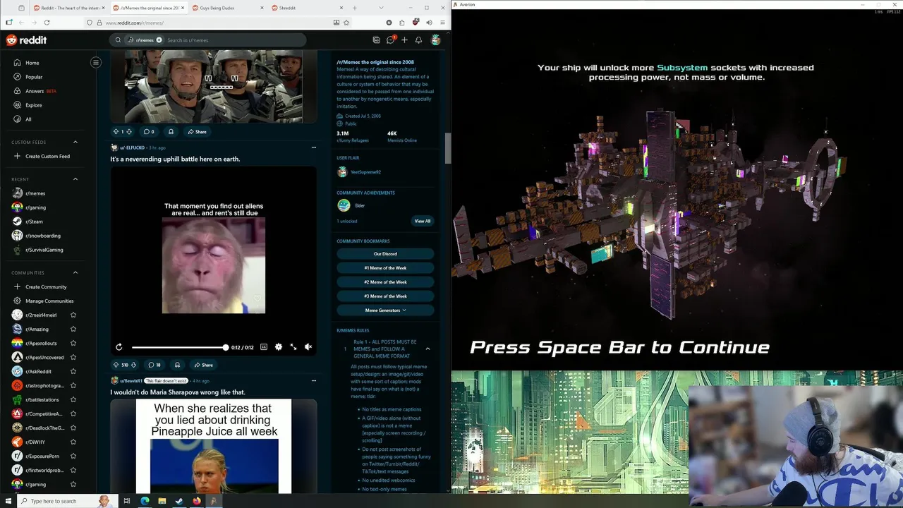Give an award to ELFUCKO's post
This screenshot has height=508, width=903.
tap(177, 365)
